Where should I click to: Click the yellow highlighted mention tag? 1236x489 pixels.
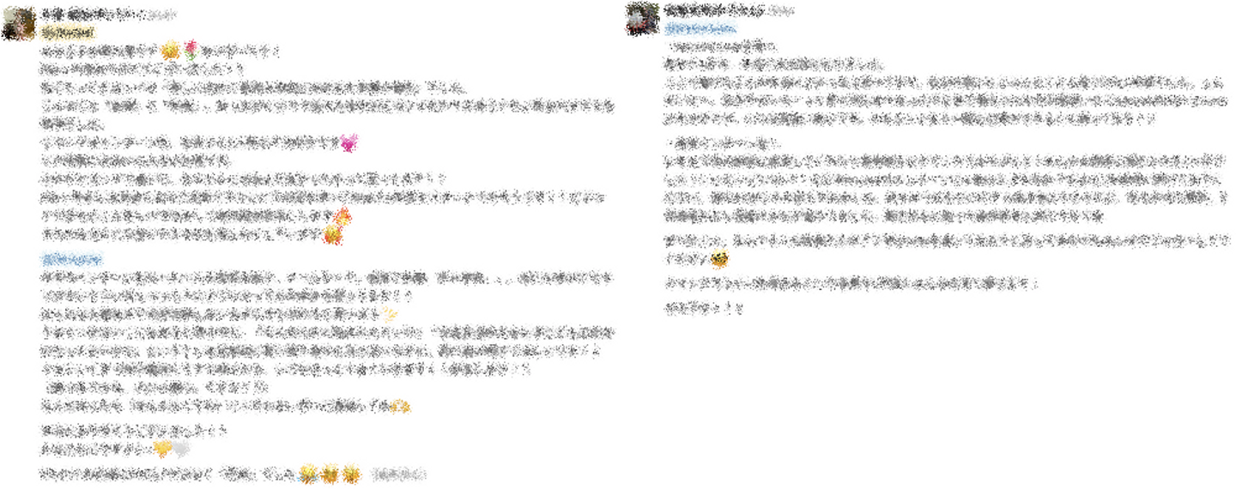point(68,33)
